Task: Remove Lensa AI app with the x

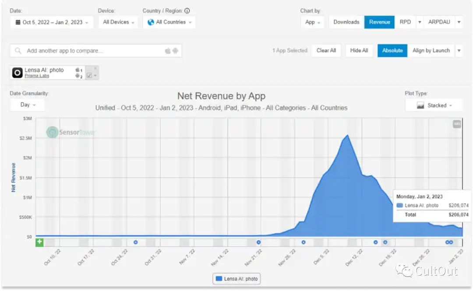Action: 95,68
